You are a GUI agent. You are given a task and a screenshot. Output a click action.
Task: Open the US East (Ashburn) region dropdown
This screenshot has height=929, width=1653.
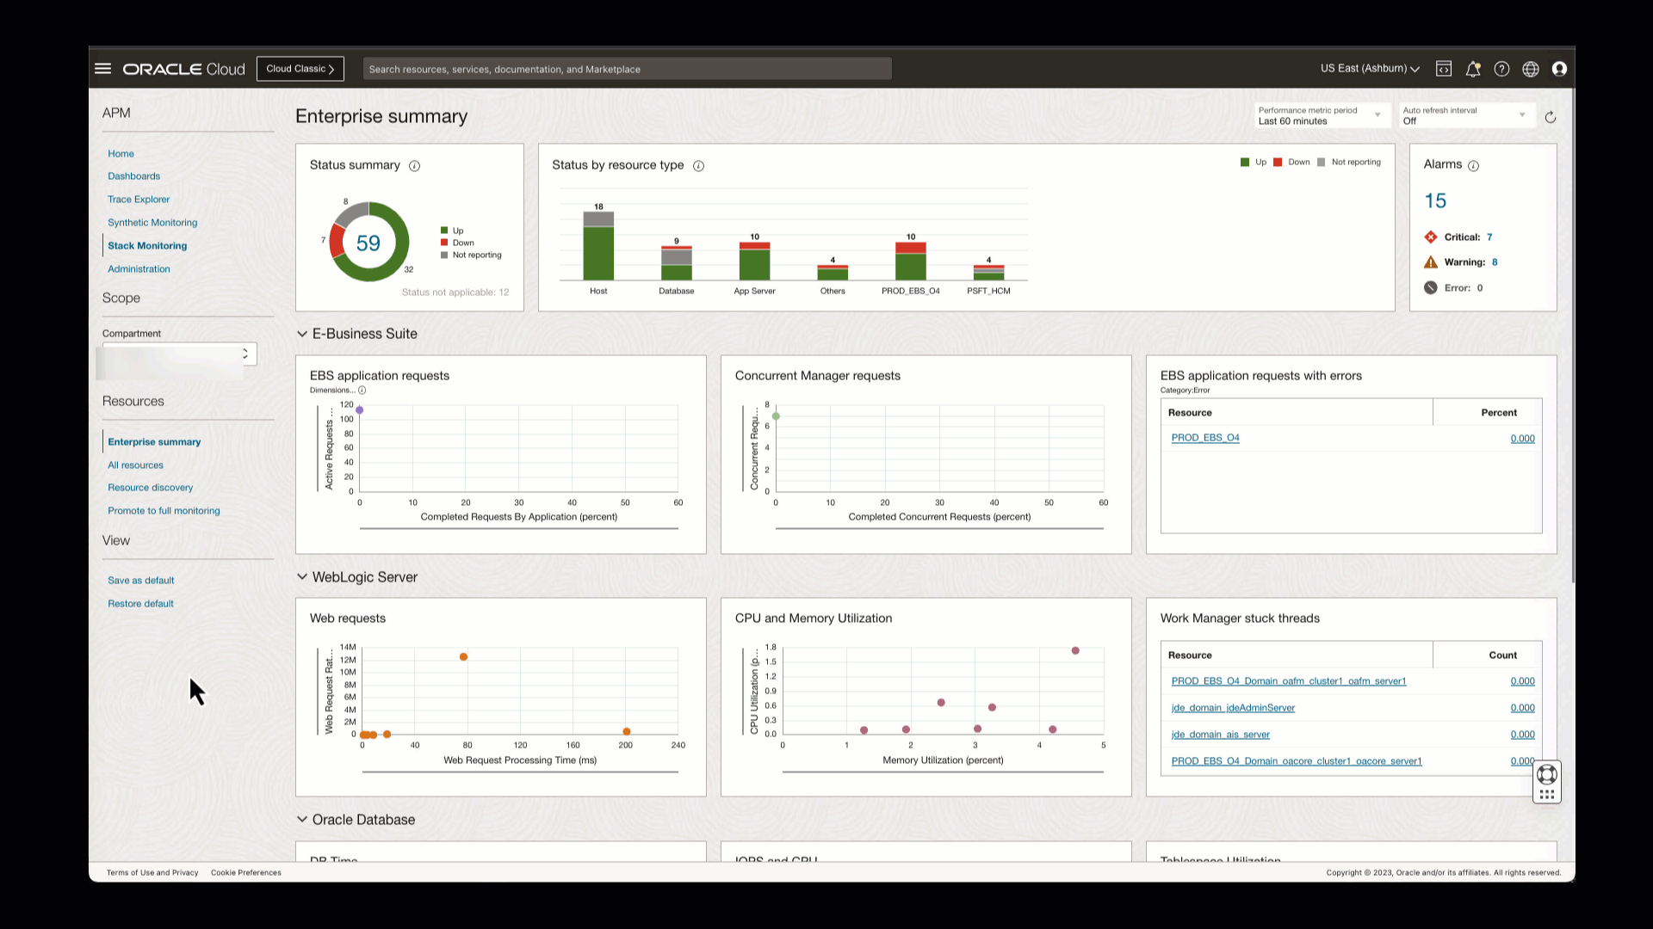click(x=1370, y=69)
